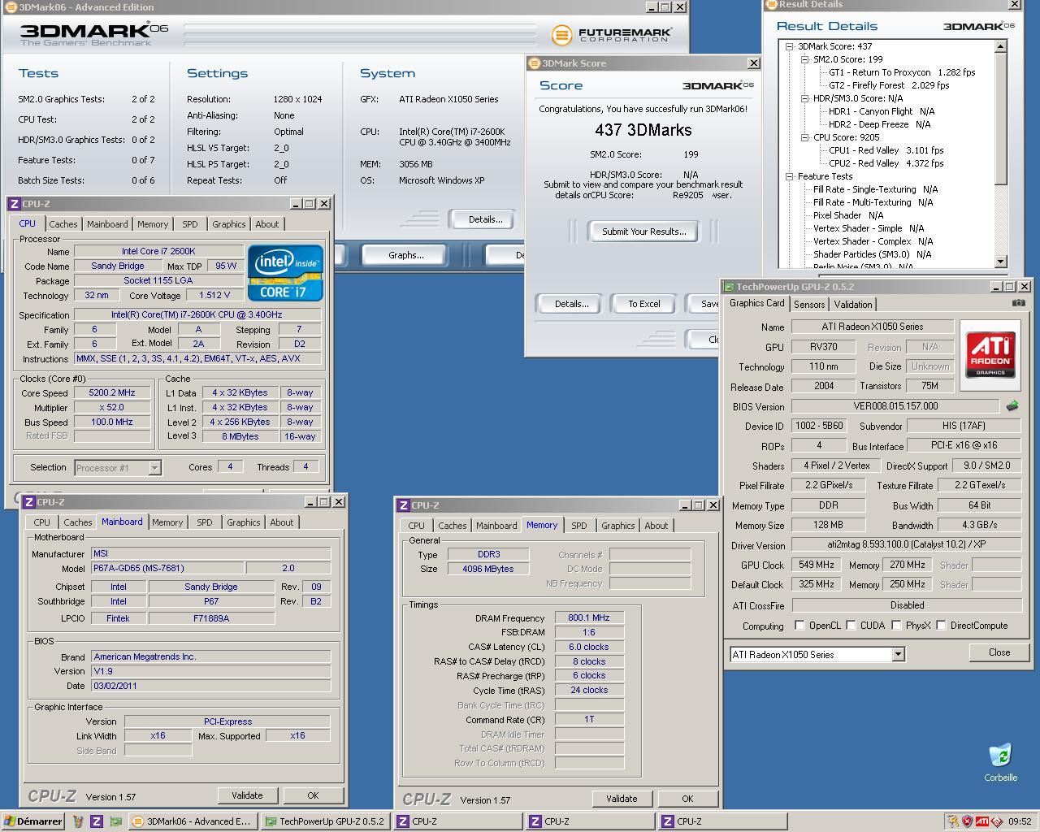Screen dimensions: 1040x832
Task: Click Details... under System in 3DMark06 main window
Action: click(485, 219)
